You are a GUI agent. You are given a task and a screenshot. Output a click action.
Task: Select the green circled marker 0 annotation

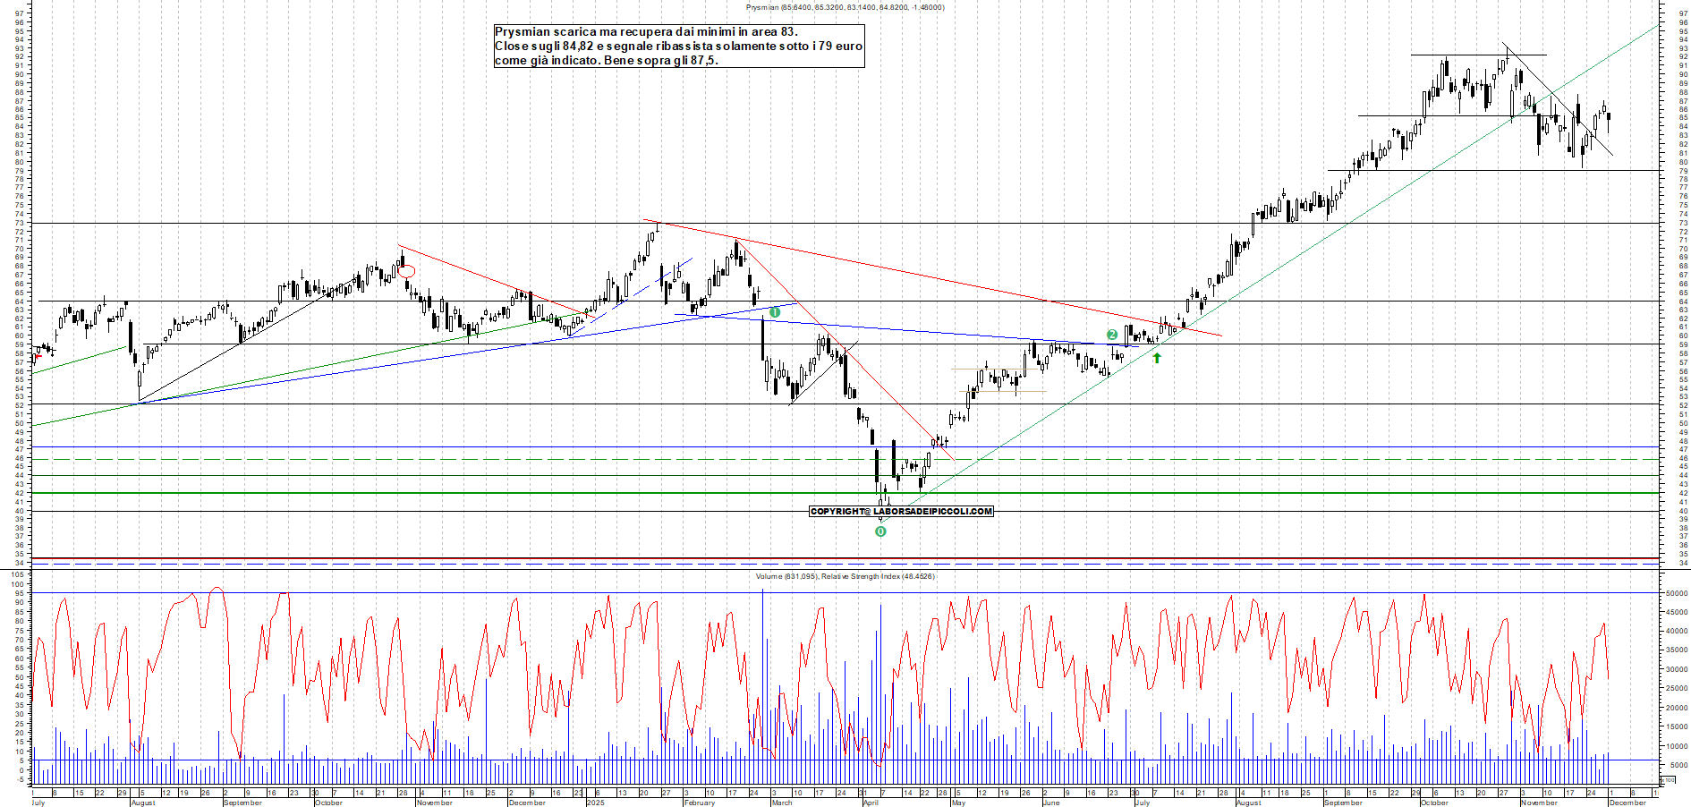(x=881, y=531)
